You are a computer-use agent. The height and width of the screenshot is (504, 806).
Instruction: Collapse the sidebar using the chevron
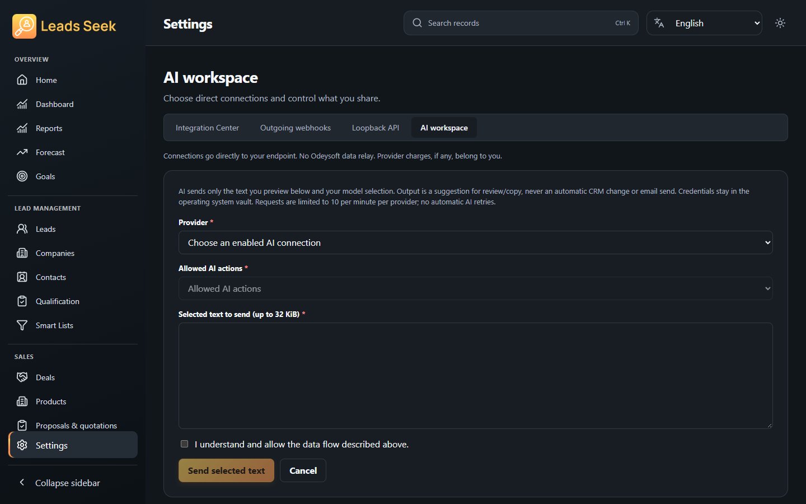coord(22,482)
